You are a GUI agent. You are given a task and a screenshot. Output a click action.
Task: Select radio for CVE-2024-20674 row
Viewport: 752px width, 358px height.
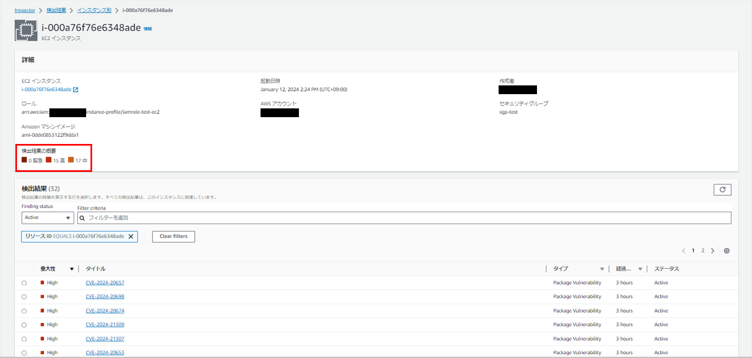pos(24,311)
